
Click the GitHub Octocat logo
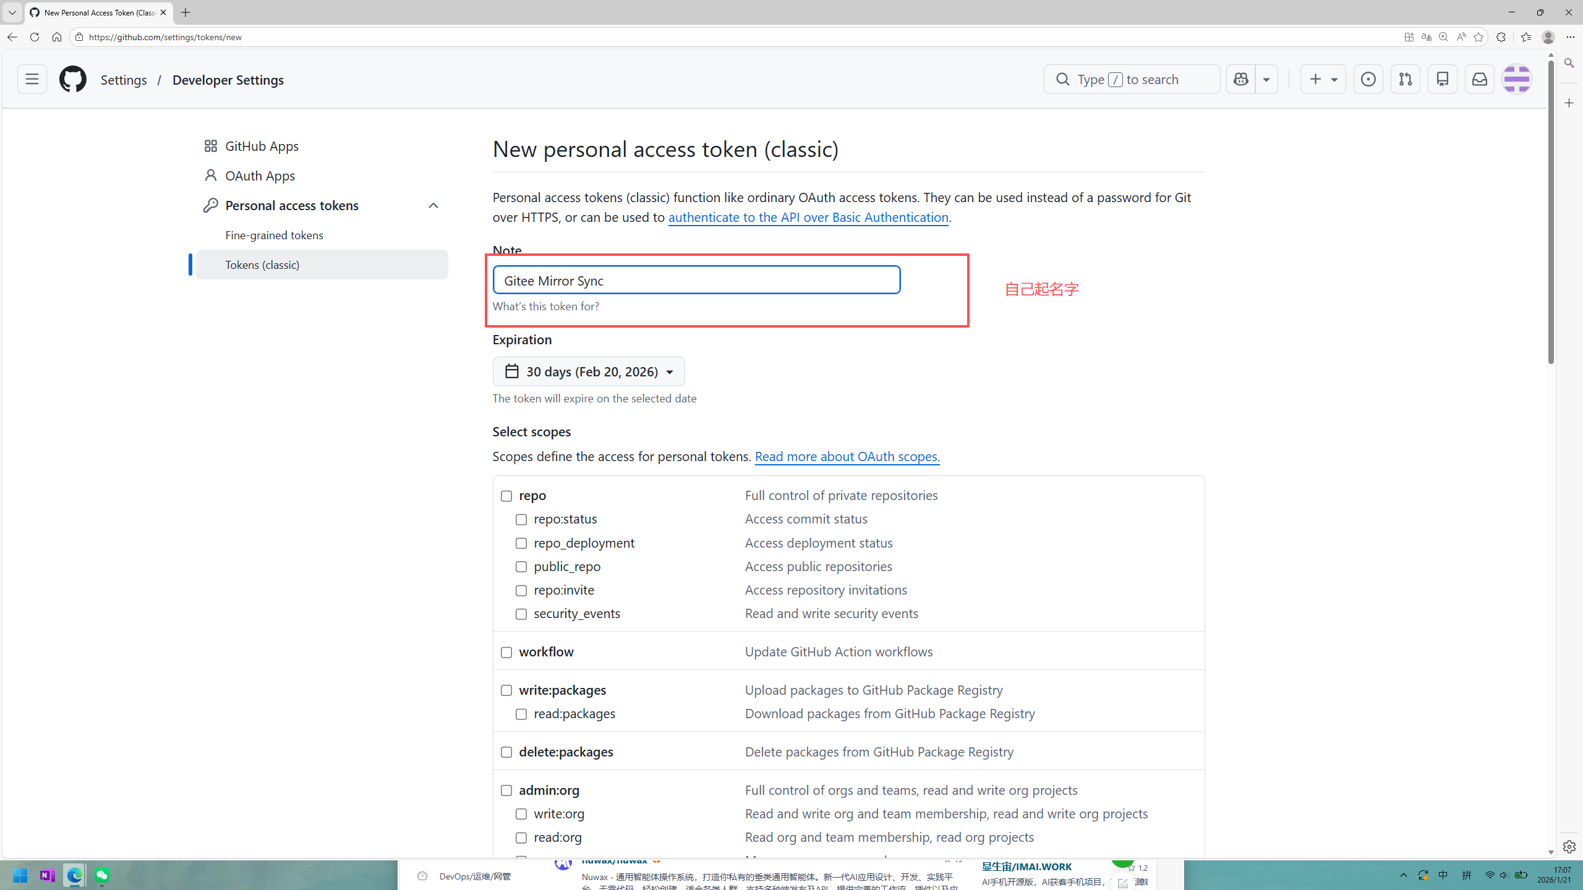coord(72,79)
